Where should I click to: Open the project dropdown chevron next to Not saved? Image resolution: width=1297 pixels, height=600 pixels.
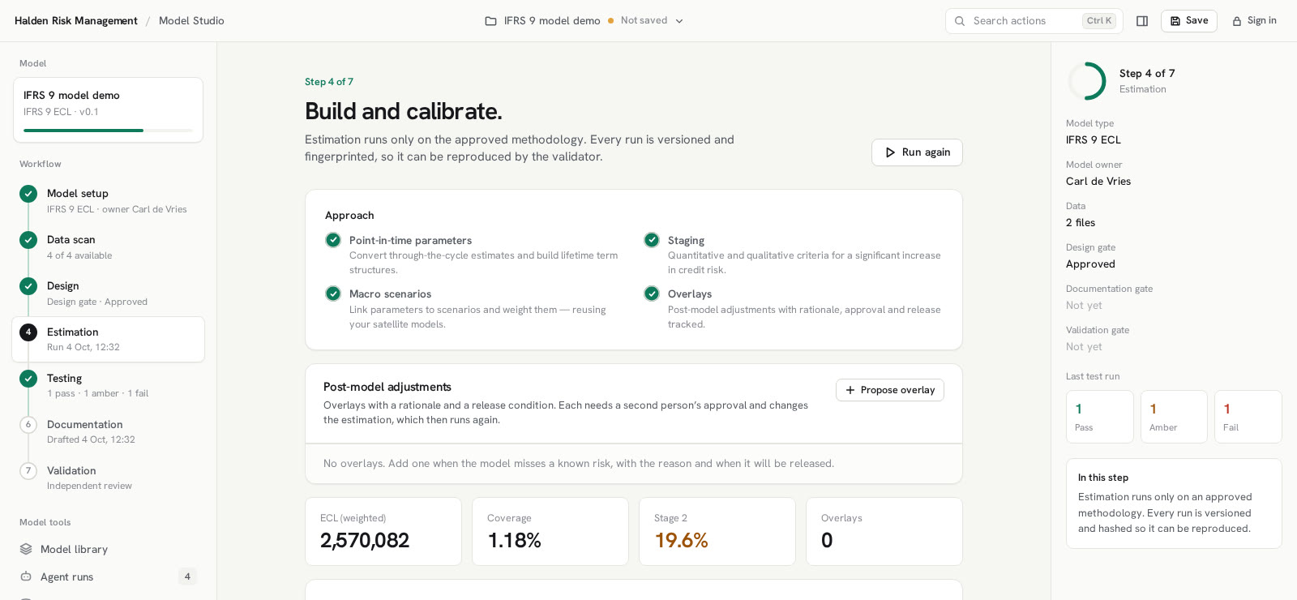click(x=679, y=21)
